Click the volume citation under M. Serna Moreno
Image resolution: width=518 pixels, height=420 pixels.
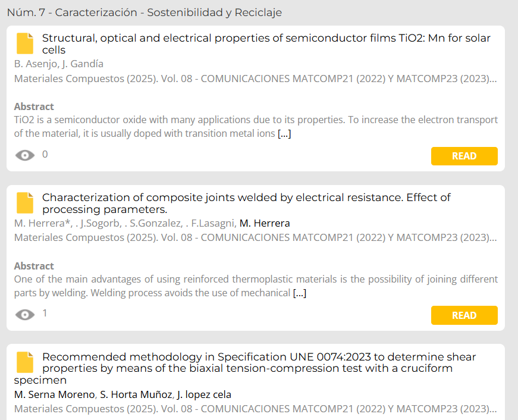click(x=255, y=409)
